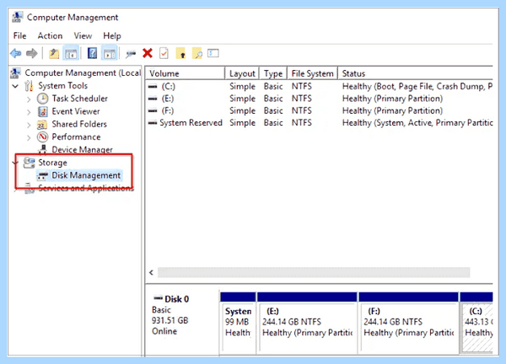Expand the Event Viewer node

coord(29,112)
